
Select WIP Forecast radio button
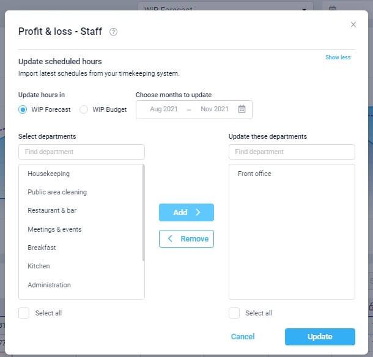23,110
